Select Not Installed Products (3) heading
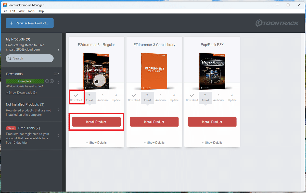The height and width of the screenshot is (193, 306). (x=25, y=104)
